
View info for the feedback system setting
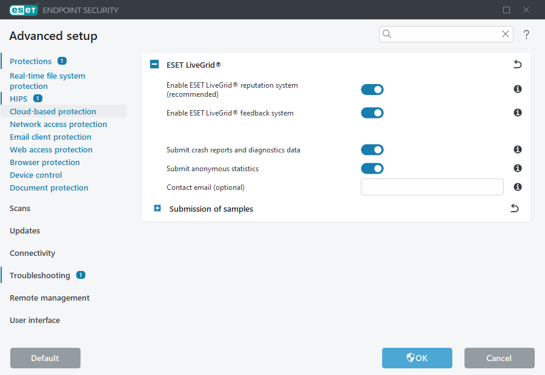[x=517, y=112]
